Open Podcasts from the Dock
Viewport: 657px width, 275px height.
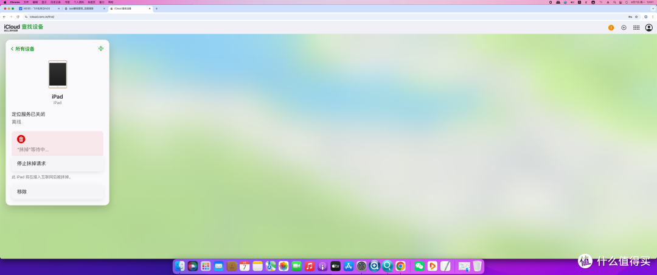[322, 266]
